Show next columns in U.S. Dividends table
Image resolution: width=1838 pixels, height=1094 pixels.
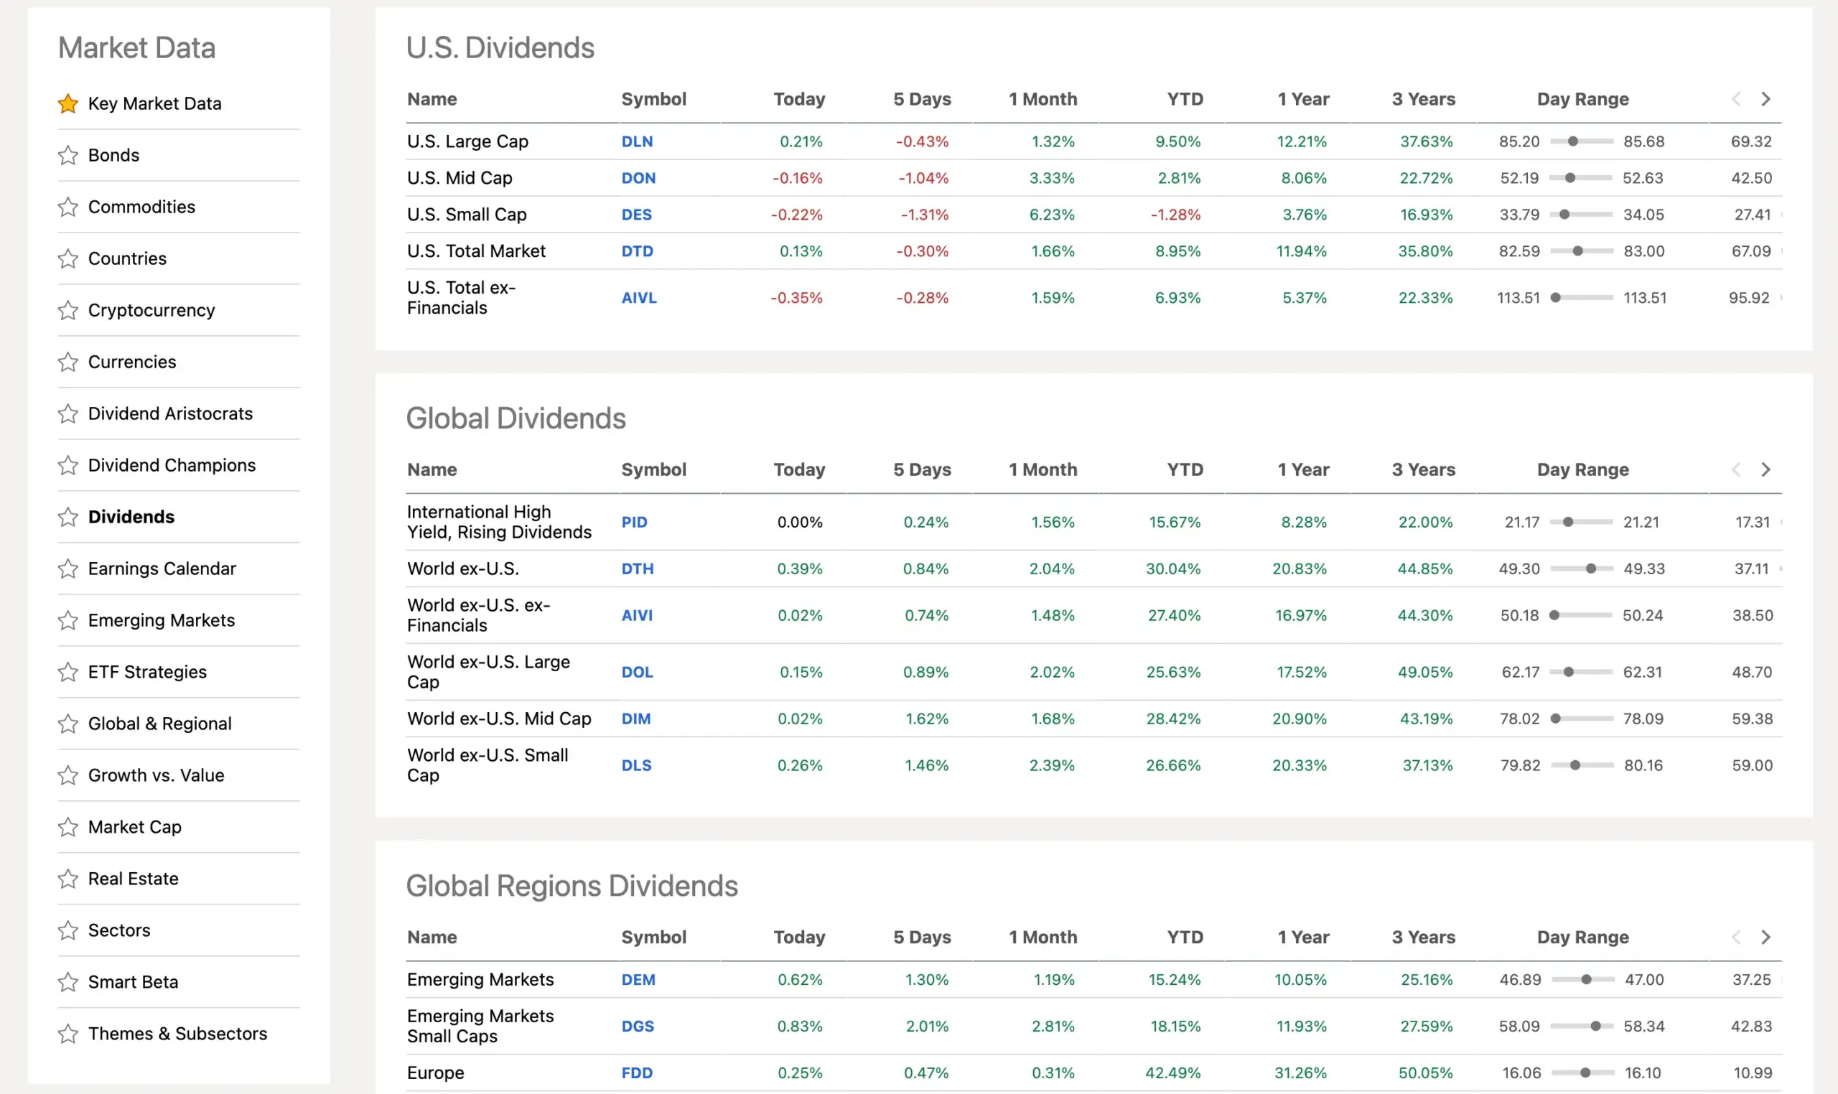[1765, 99]
